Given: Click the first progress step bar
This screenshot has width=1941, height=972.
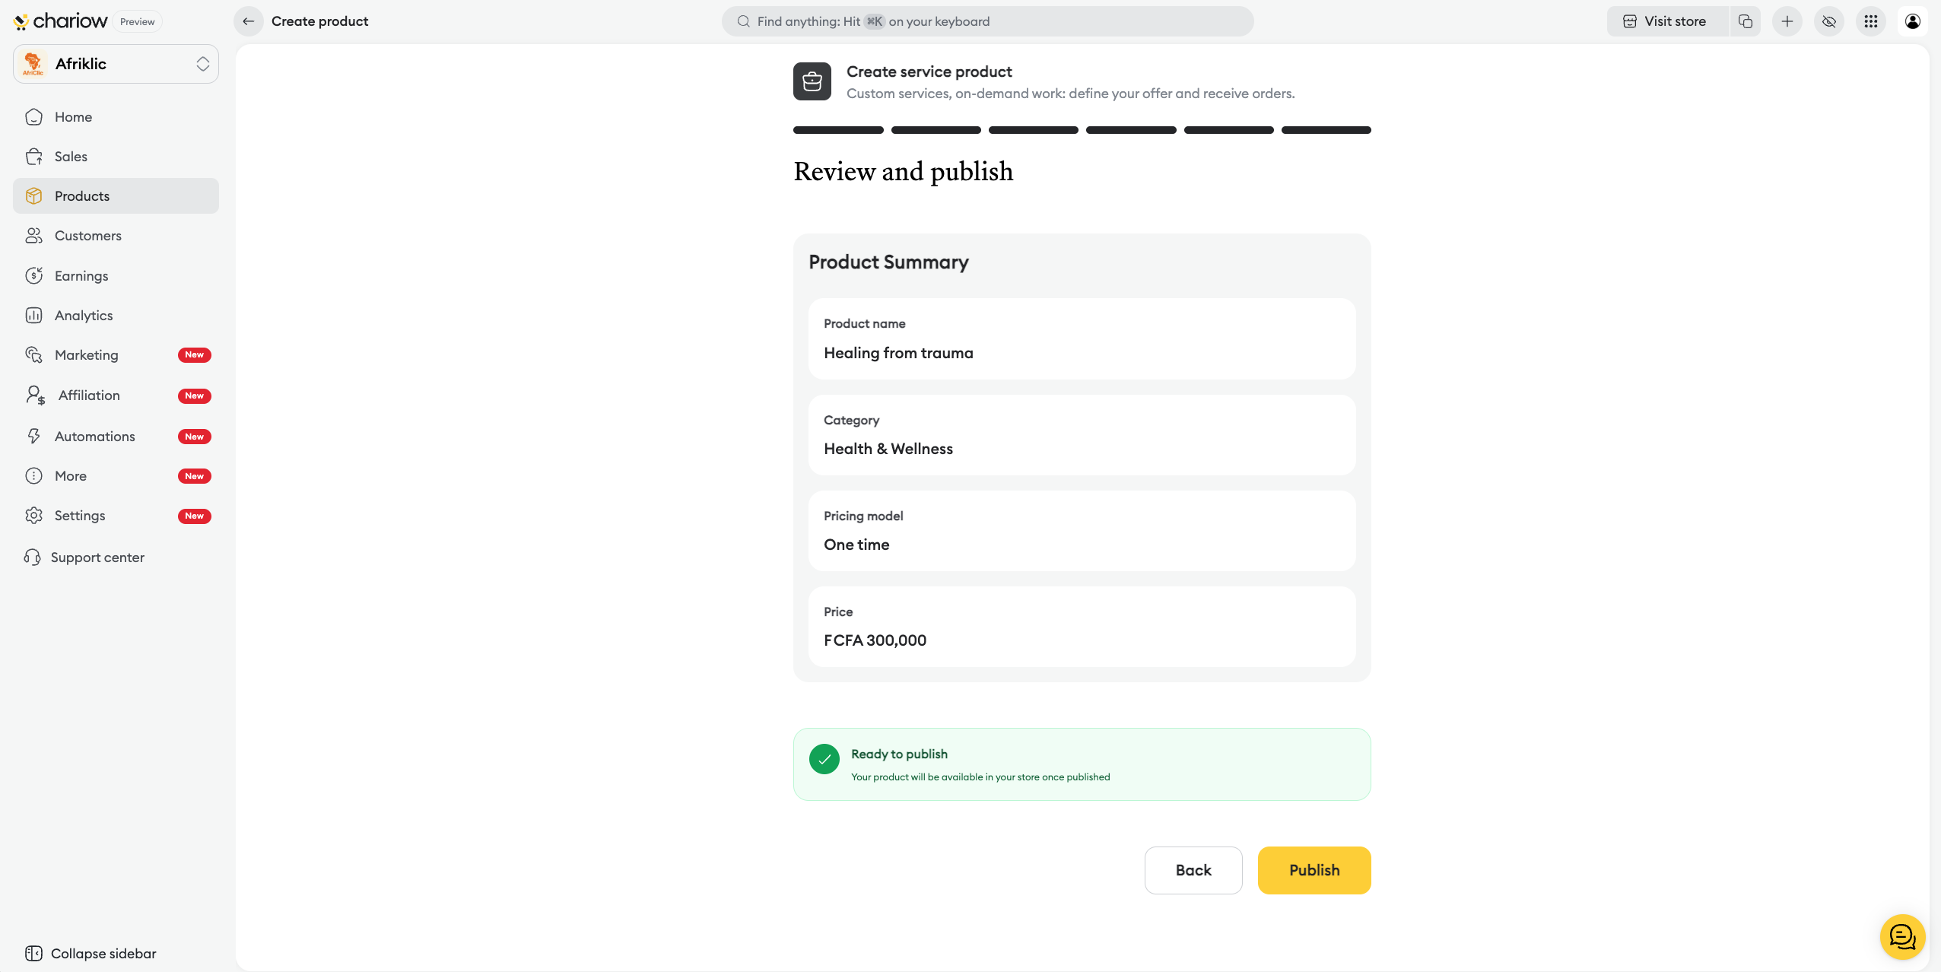Looking at the screenshot, I should pyautogui.click(x=838, y=130).
